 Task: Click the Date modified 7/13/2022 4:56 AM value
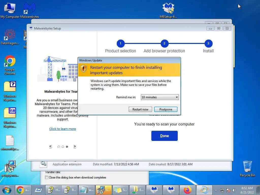tap(126, 164)
